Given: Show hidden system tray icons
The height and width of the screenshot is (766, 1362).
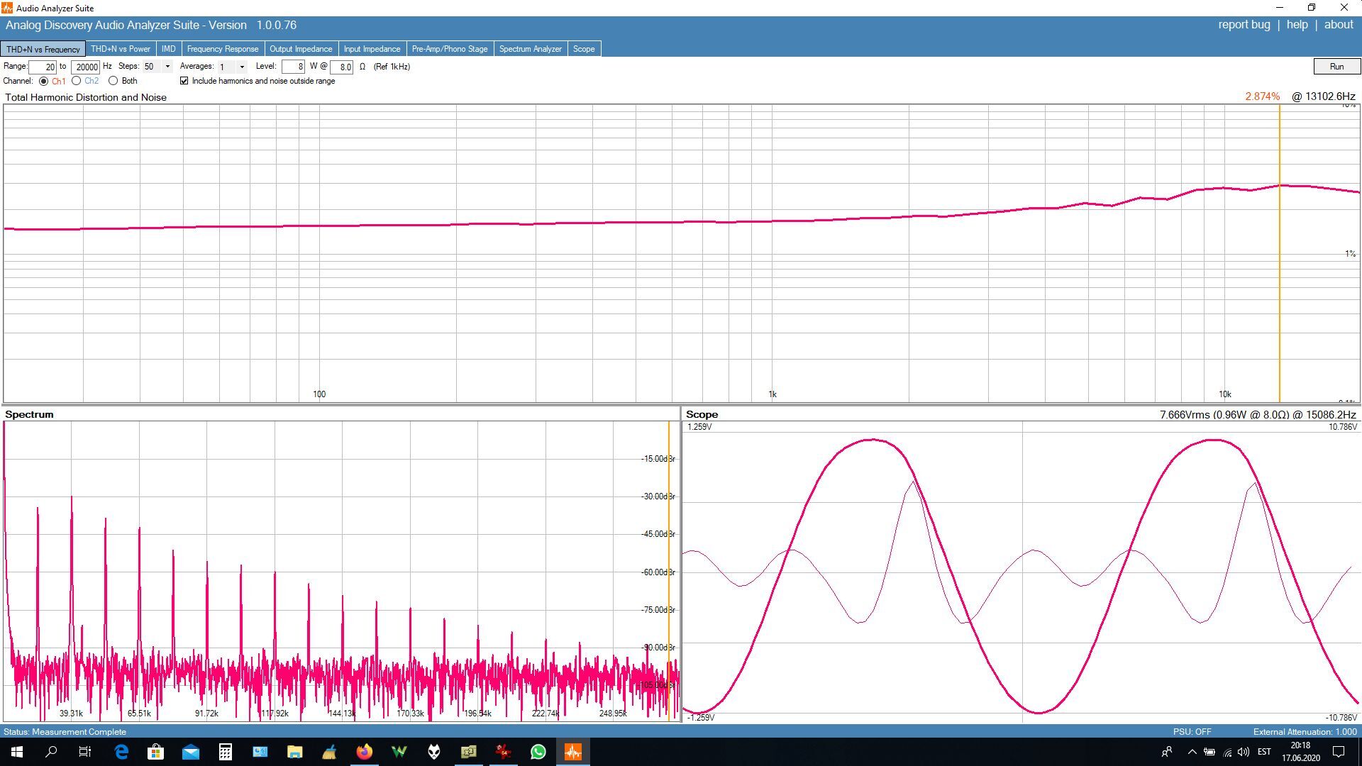Looking at the screenshot, I should click(1192, 752).
